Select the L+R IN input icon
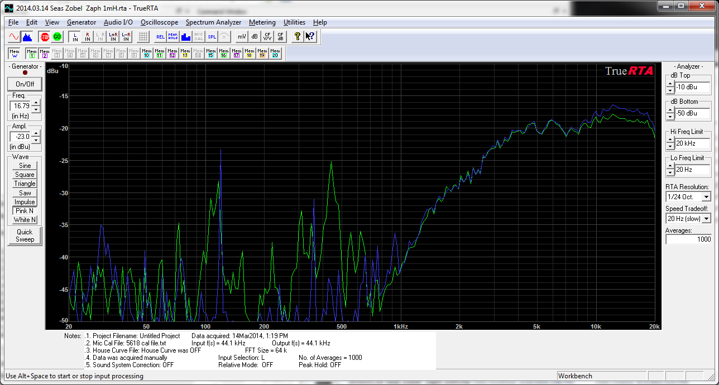This screenshot has height=385, width=719. pyautogui.click(x=113, y=37)
